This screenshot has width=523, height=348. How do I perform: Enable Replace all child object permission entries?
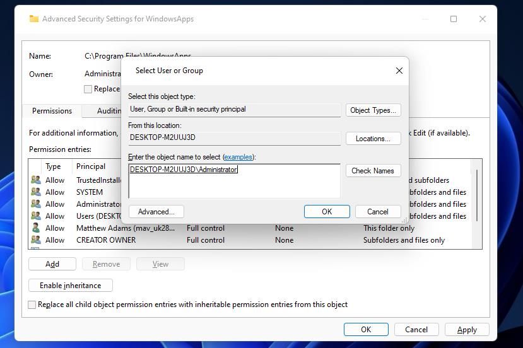tap(32, 304)
